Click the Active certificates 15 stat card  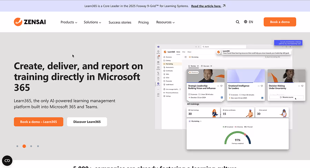(x=237, y=112)
